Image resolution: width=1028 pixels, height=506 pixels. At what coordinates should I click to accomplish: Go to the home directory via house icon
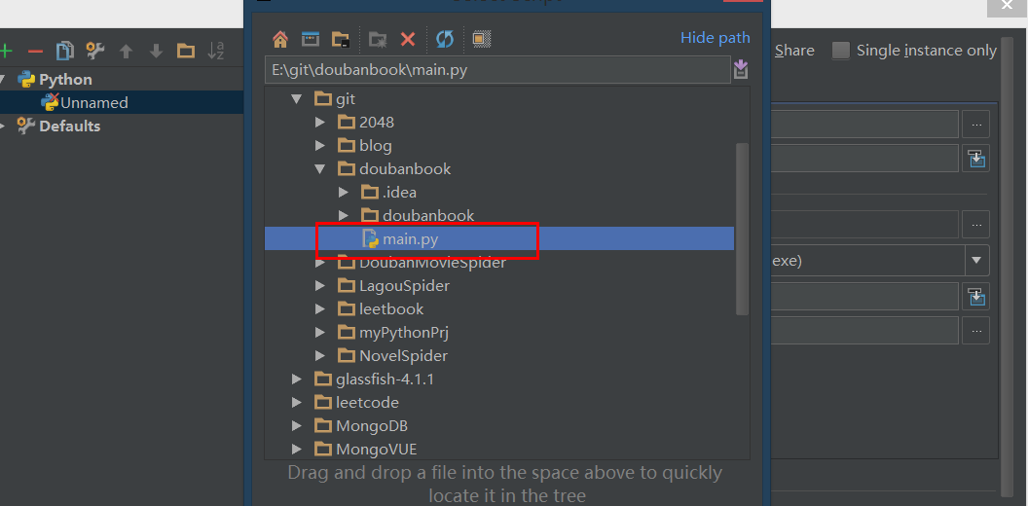(x=280, y=39)
